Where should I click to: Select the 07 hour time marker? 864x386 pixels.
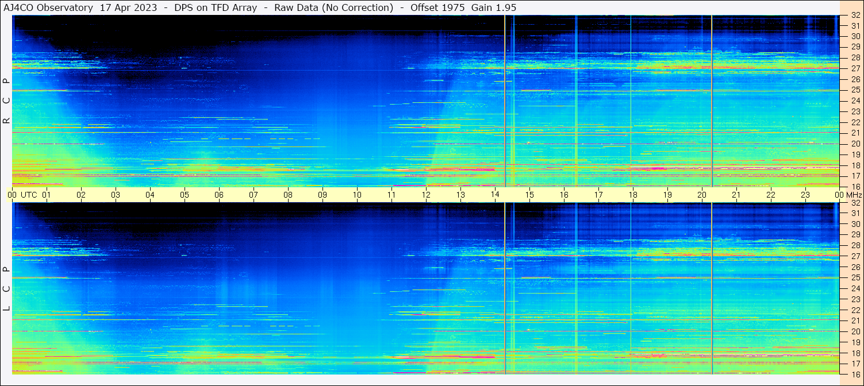coord(254,195)
